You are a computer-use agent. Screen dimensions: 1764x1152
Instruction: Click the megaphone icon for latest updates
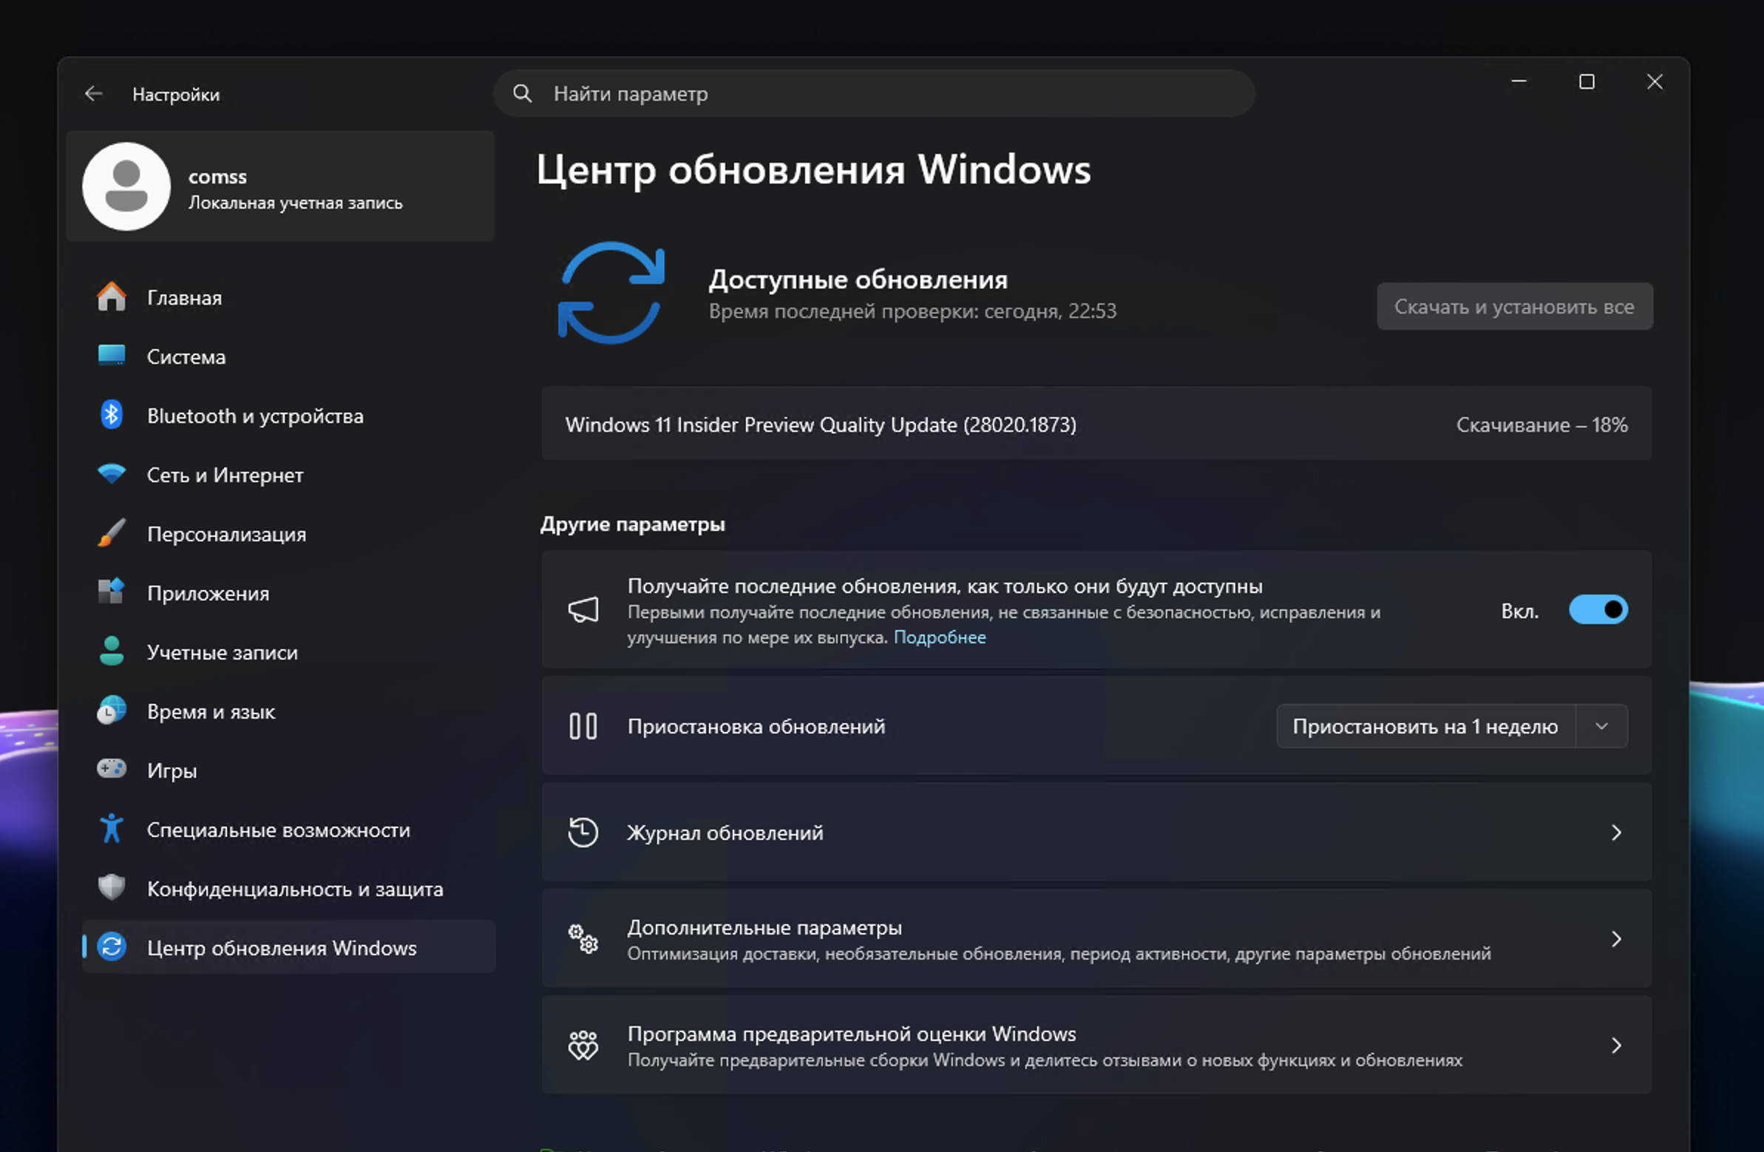pos(583,610)
